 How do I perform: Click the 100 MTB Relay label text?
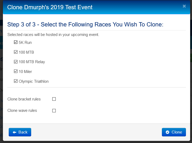pos(32,62)
